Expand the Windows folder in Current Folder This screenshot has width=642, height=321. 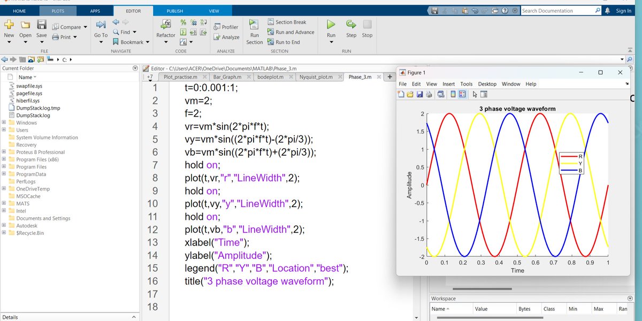click(x=4, y=123)
